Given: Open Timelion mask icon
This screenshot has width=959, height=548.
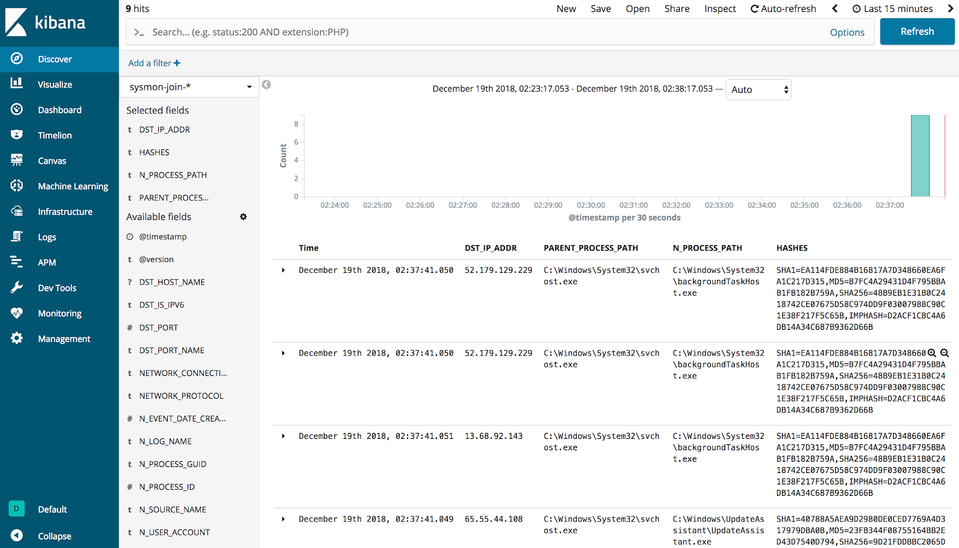Looking at the screenshot, I should tap(17, 135).
